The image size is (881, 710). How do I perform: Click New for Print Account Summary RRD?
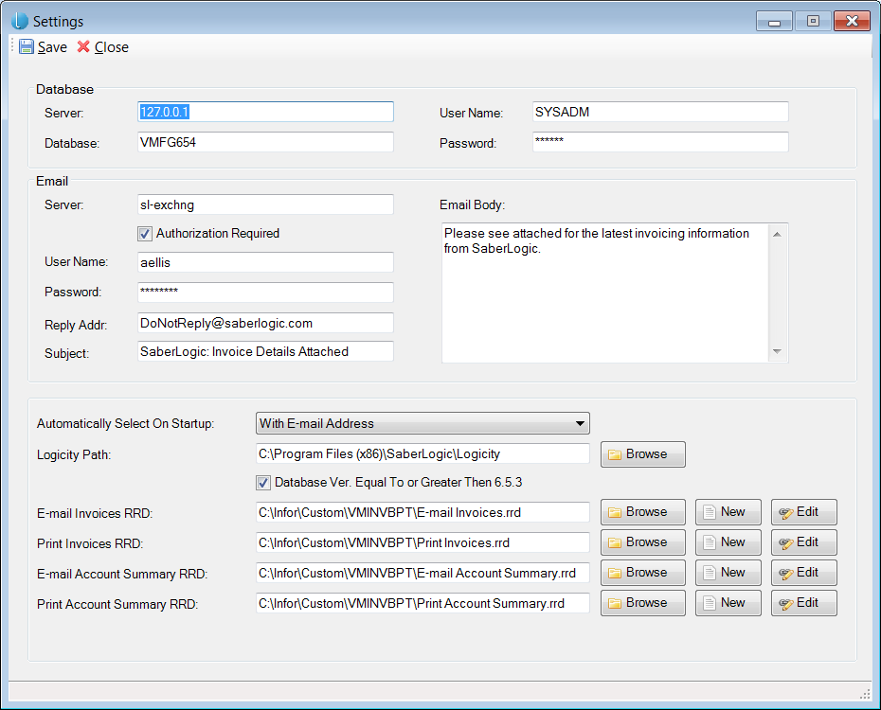(x=728, y=603)
